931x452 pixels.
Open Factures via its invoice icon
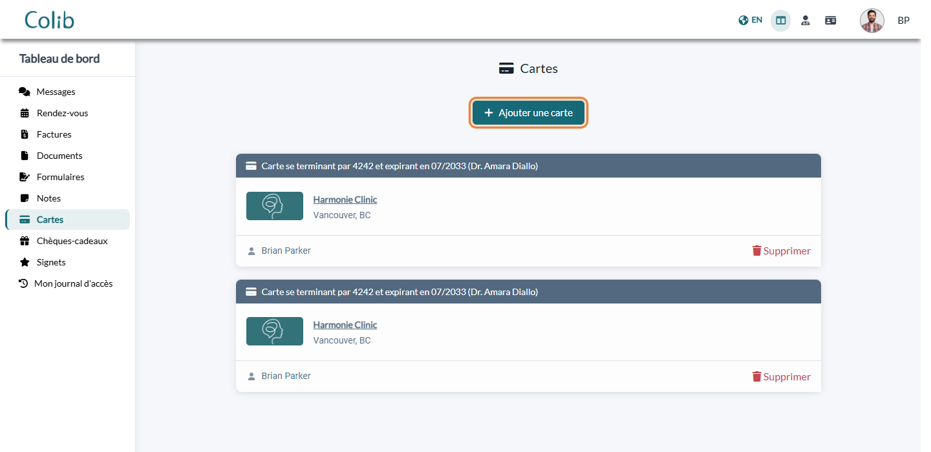click(x=25, y=134)
